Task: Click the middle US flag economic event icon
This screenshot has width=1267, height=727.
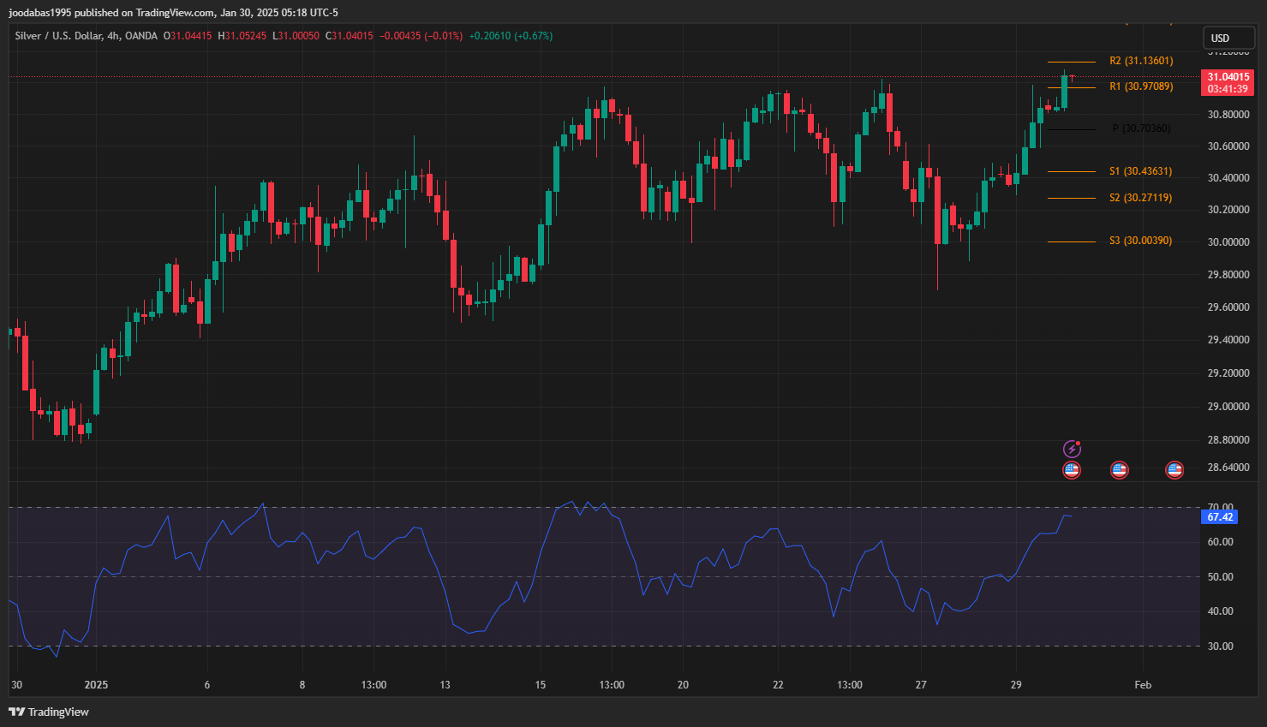Action: [x=1119, y=469]
